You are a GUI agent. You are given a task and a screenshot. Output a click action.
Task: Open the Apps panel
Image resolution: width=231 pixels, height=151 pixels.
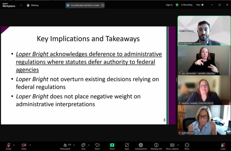click(x=127, y=146)
